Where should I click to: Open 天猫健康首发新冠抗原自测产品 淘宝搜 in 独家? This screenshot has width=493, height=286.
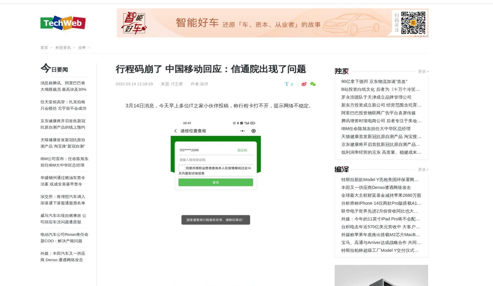[x=381, y=137]
